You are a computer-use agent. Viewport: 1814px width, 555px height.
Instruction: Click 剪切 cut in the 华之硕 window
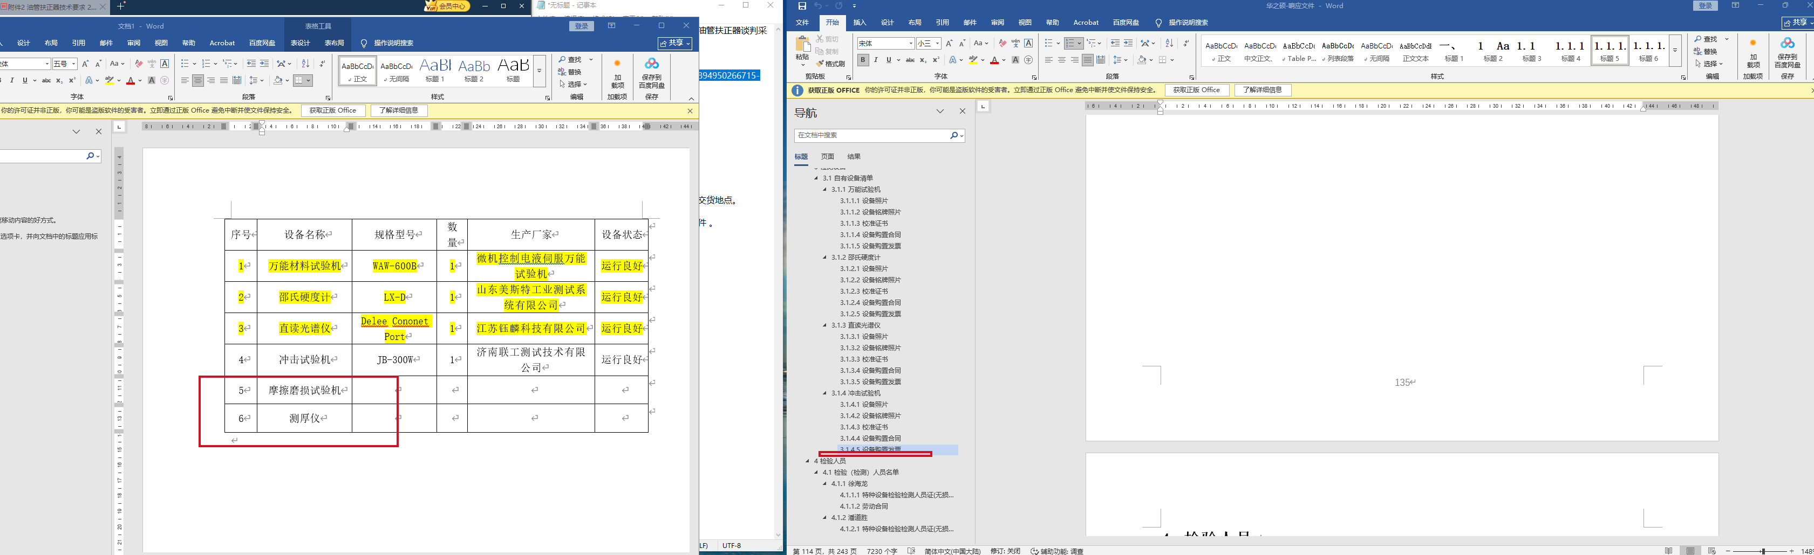point(828,39)
